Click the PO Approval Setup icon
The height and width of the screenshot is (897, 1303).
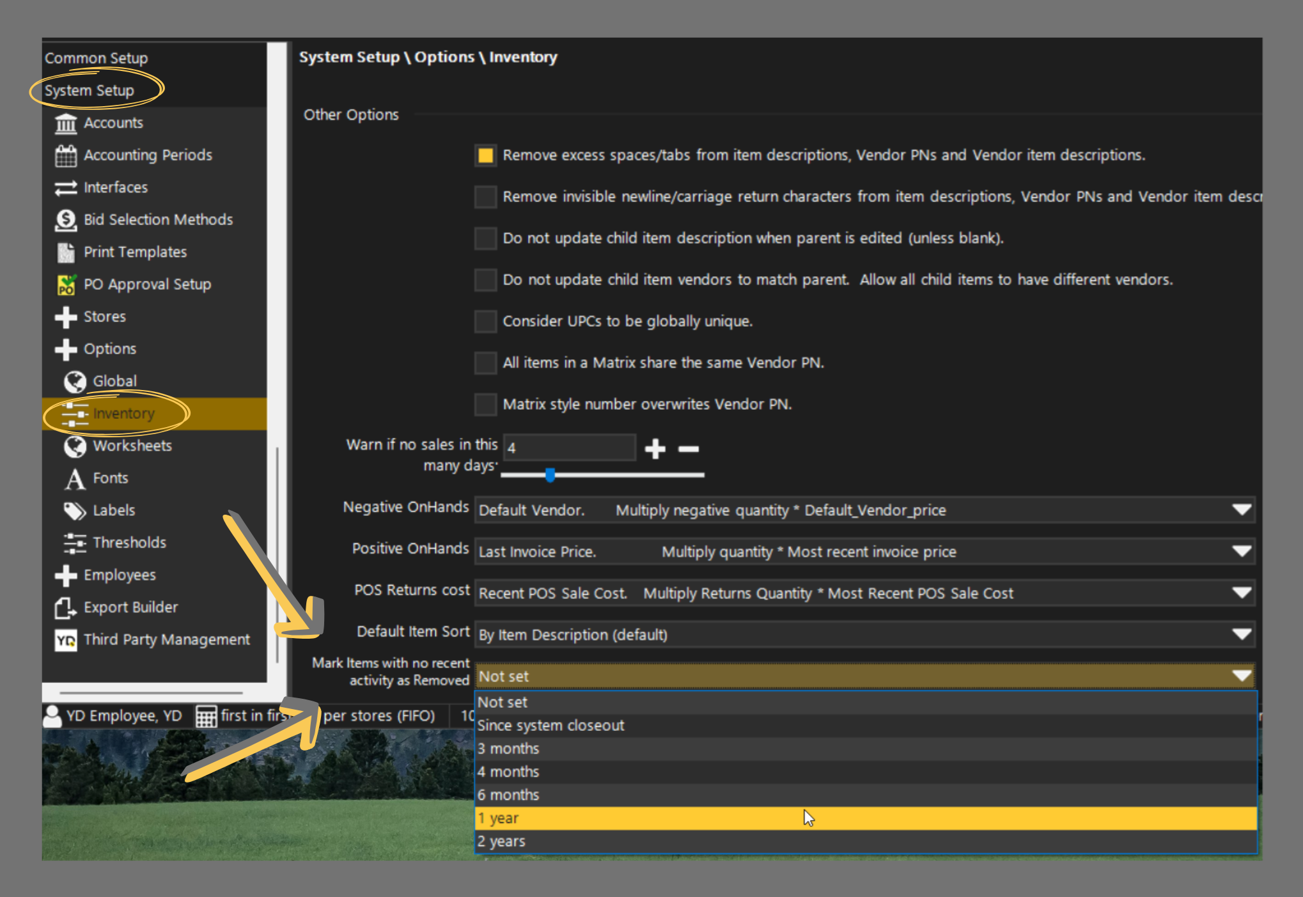click(66, 285)
